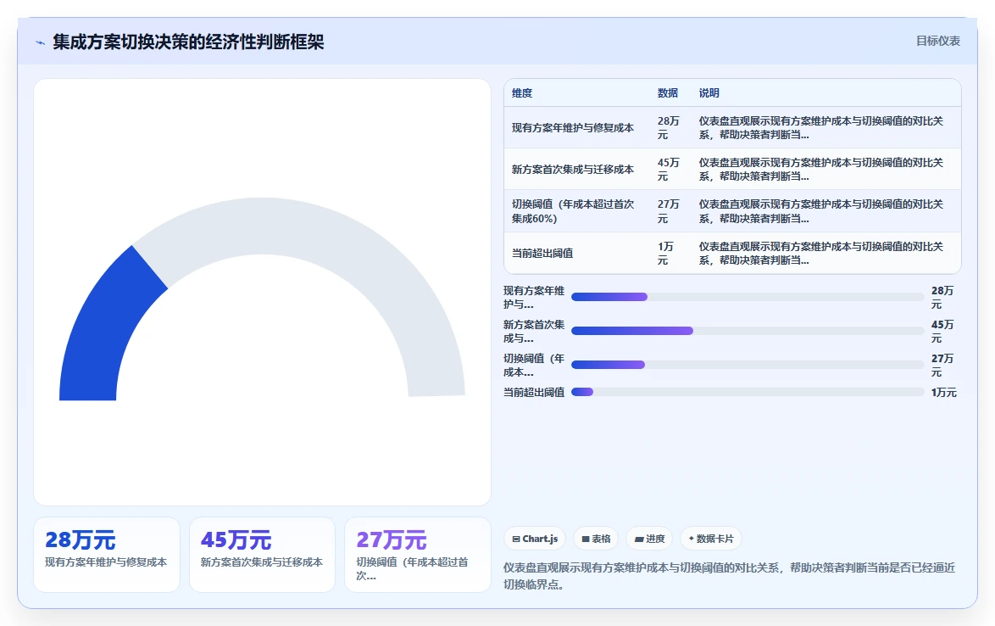995x626 pixels.
Task: Click the 目标仪表 label in header
Action: (x=937, y=41)
